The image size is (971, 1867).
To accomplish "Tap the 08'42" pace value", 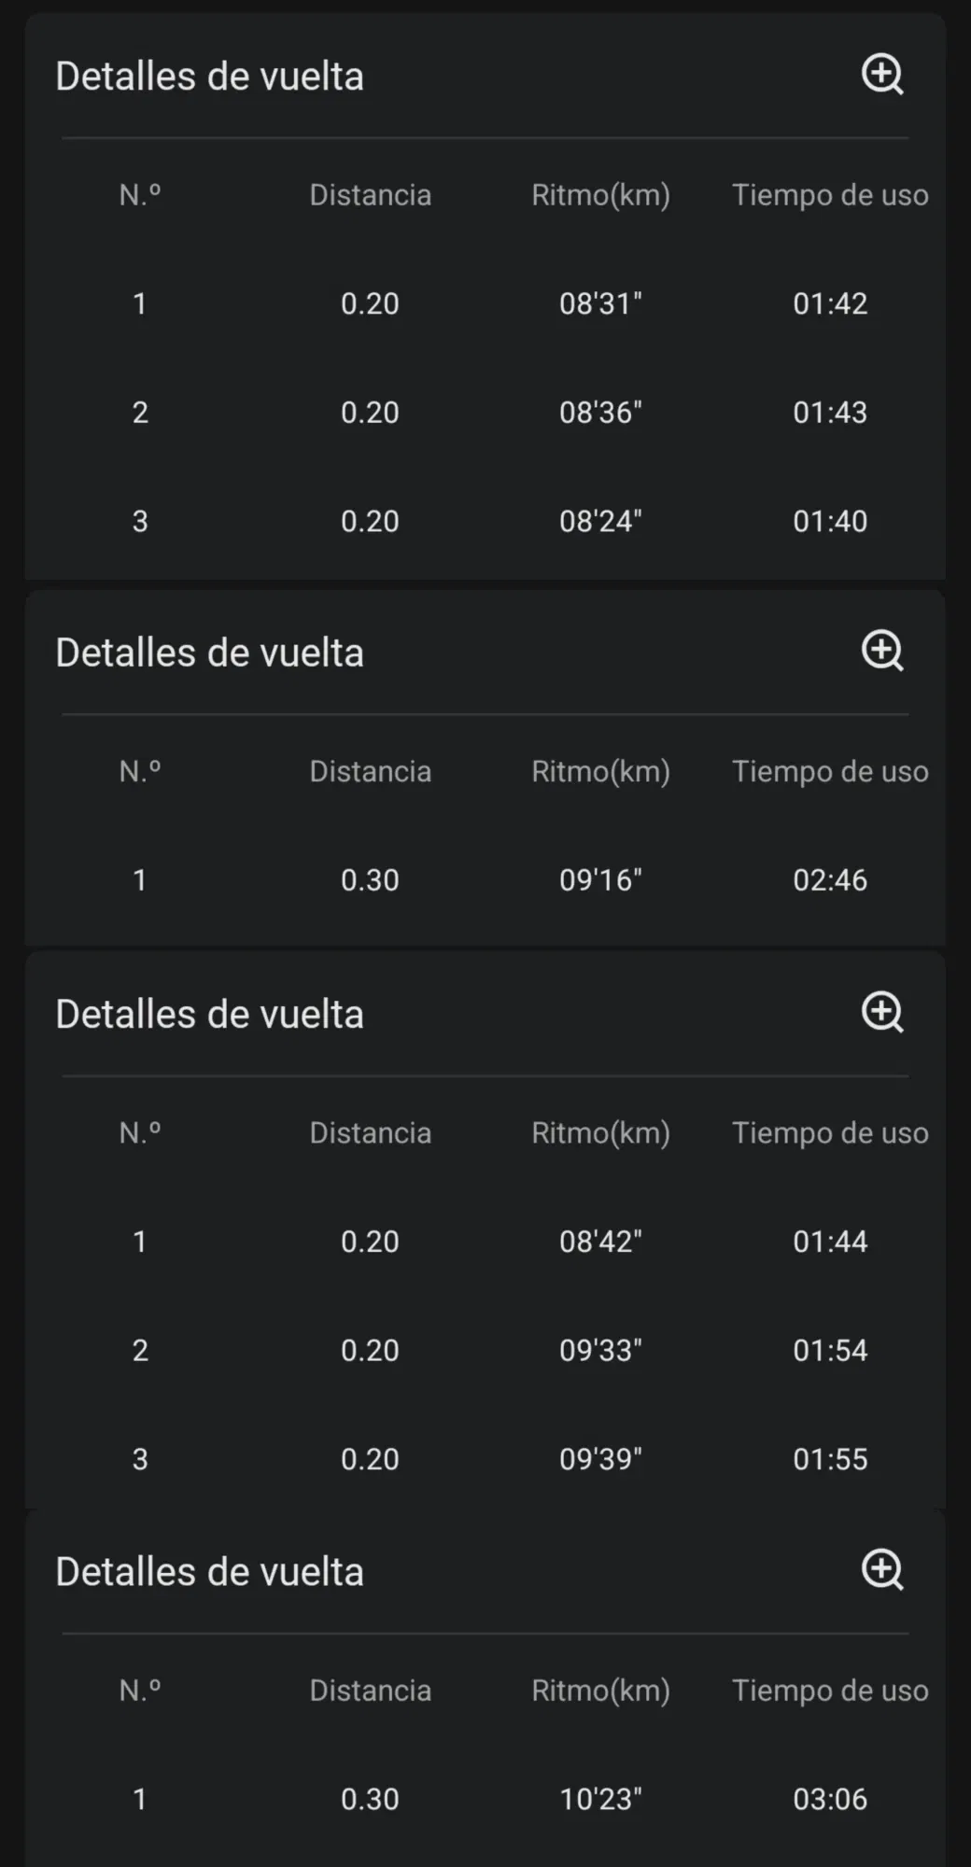I will click(600, 1242).
